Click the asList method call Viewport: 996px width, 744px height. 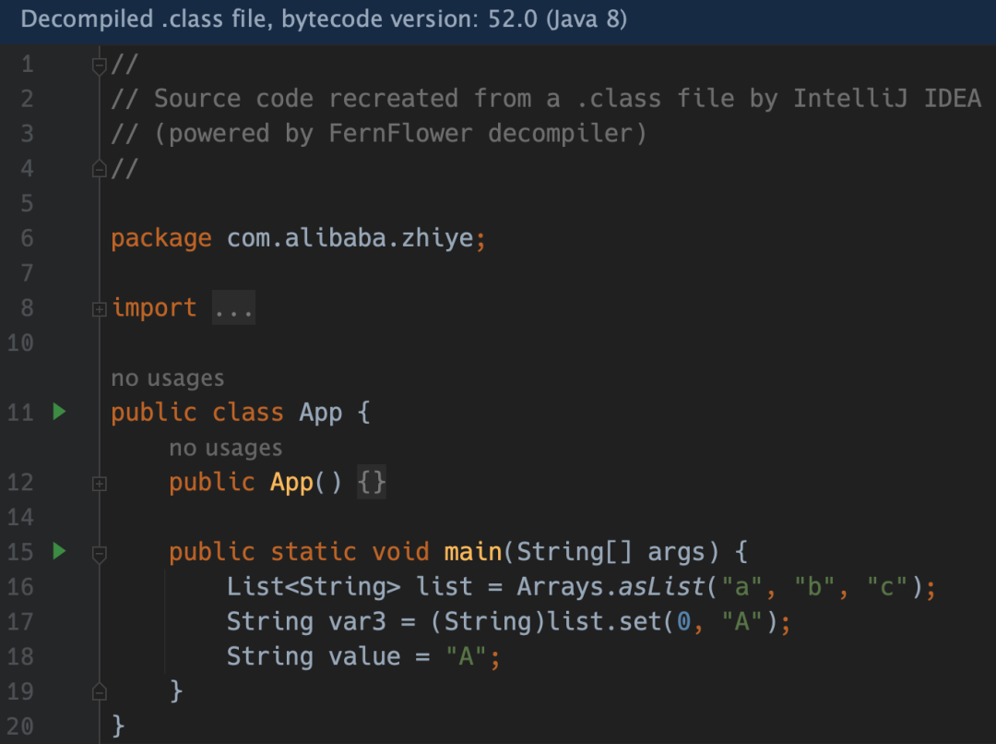coord(662,587)
